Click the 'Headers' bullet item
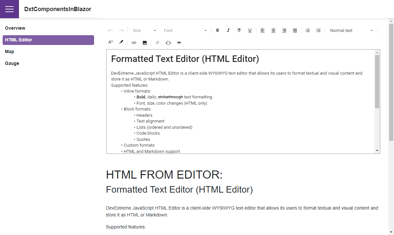The image size is (394, 235). coord(144,115)
